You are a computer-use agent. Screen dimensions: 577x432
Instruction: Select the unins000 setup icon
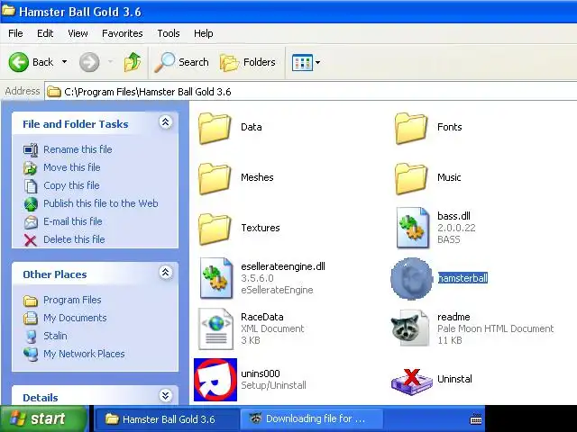(x=215, y=380)
